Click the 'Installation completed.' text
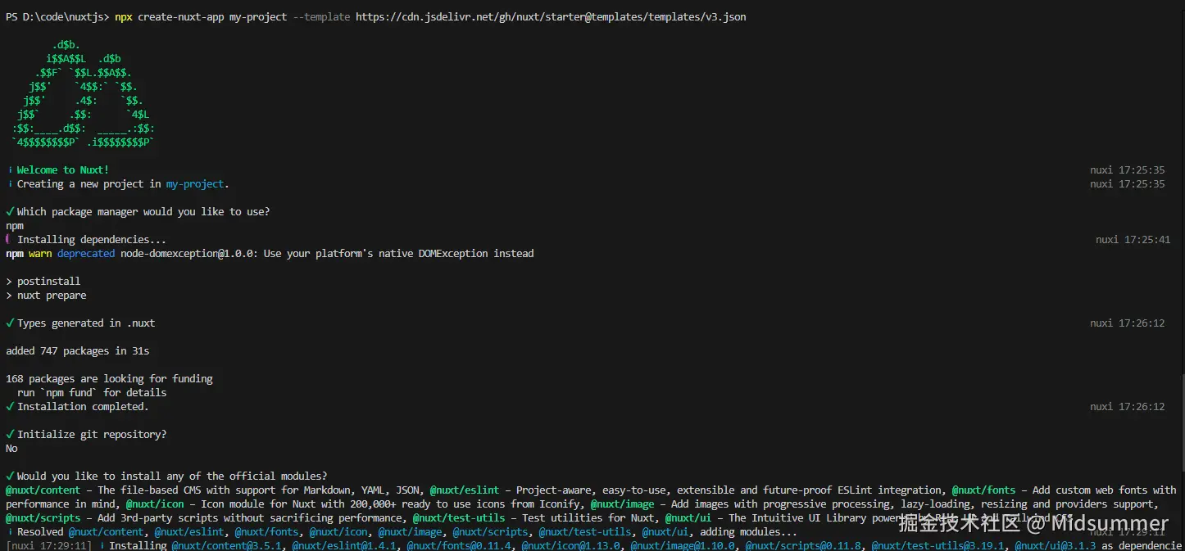Screen dimensions: 1185x551 83,407
